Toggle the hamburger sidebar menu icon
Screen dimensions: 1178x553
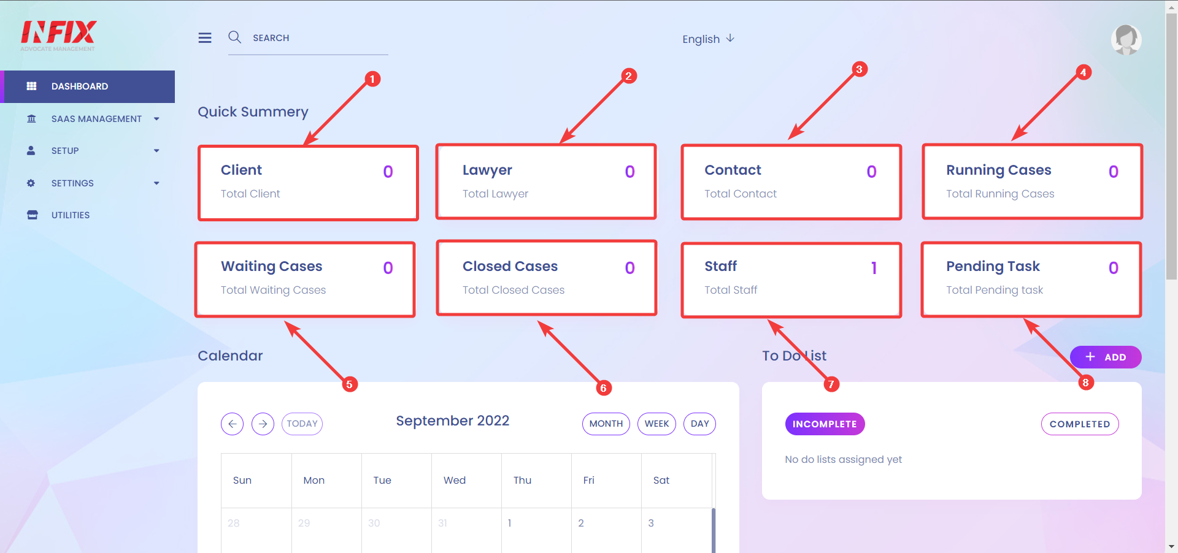(x=205, y=38)
